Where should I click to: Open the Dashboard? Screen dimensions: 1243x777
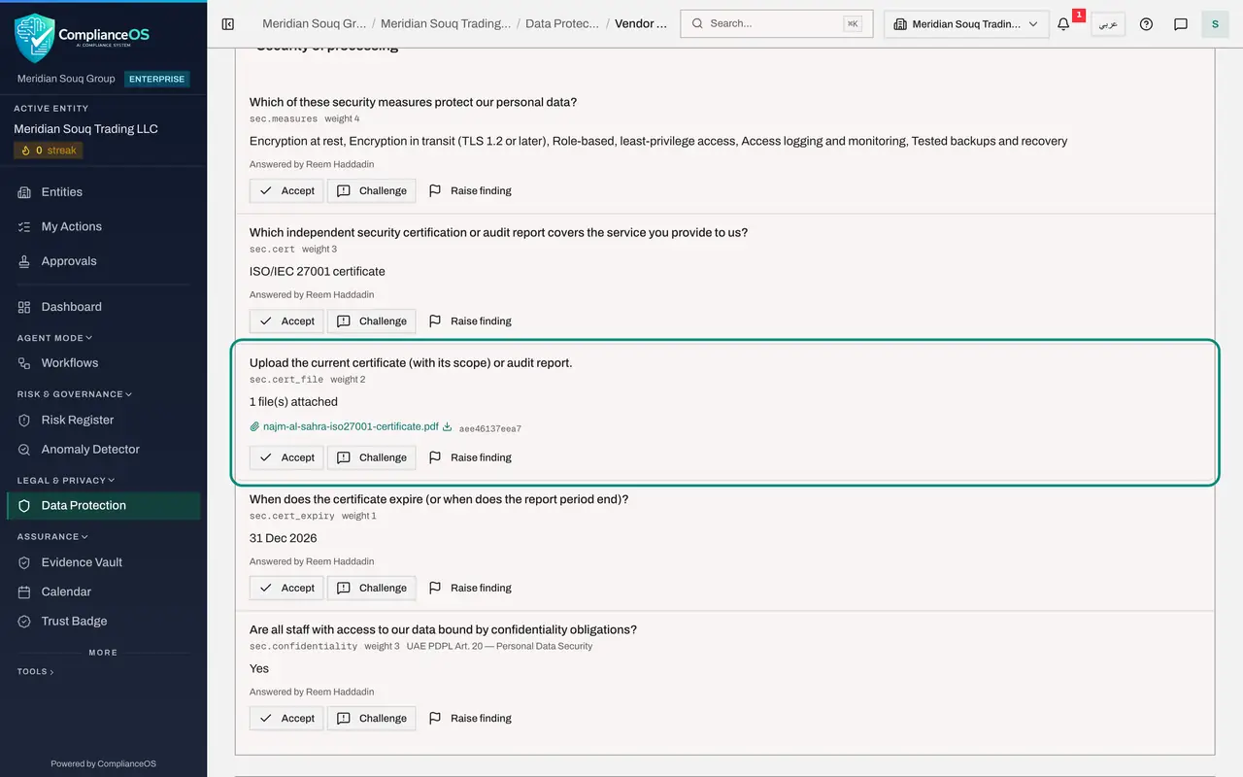(x=103, y=307)
